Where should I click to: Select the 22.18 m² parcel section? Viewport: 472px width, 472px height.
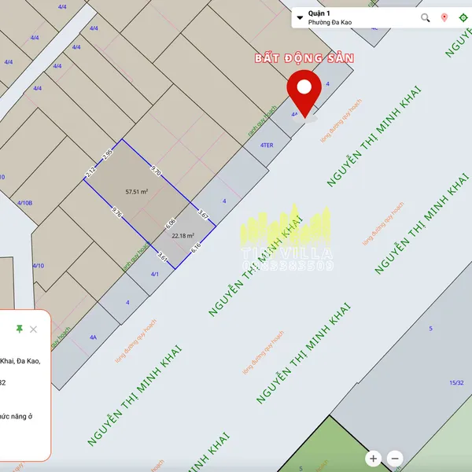coord(183,236)
